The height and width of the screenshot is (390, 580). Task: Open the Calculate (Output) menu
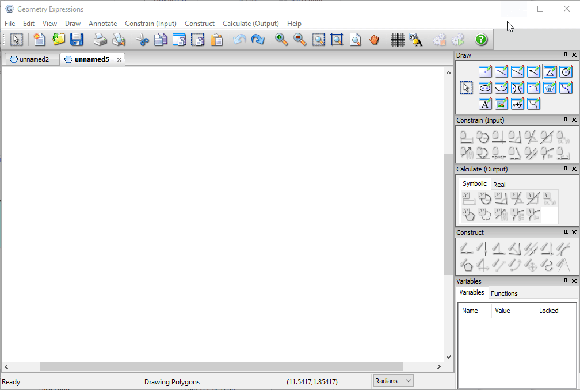251,23
